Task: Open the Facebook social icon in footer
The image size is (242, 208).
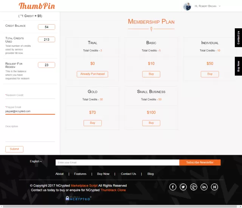Action: [173, 187]
